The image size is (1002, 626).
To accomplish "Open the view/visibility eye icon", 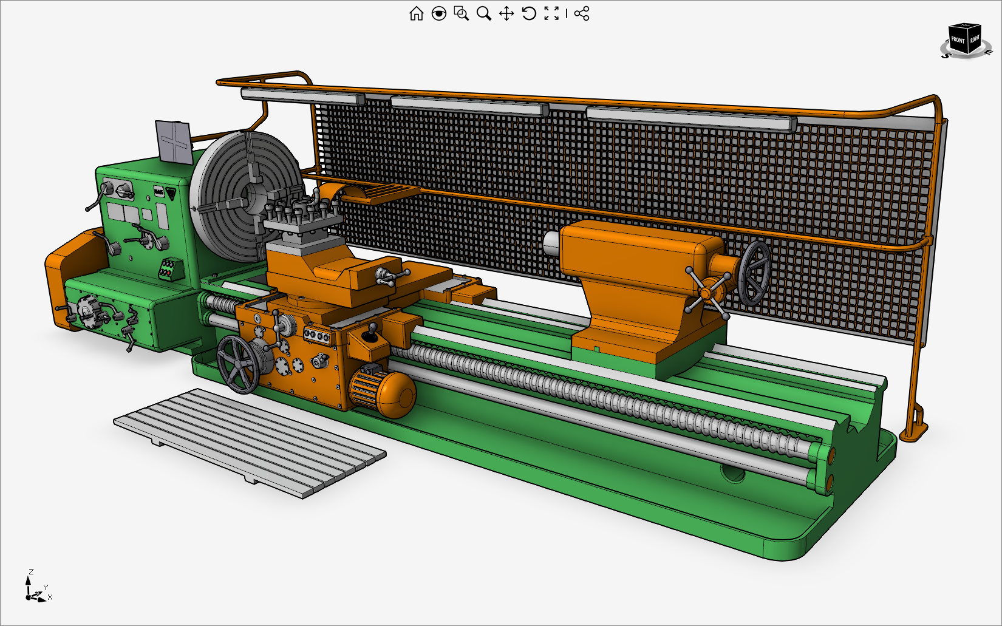I will 438,13.
